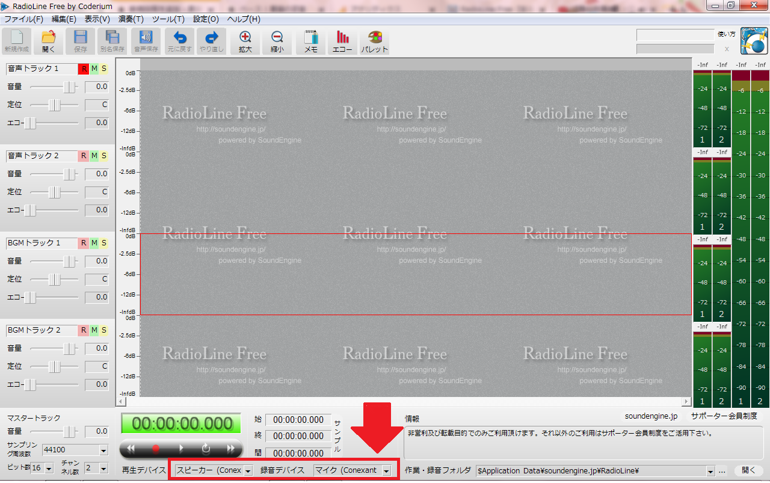Viewport: 770px width, 483px height.
Task: Click the soundengine.jp link button
Action: 651,416
